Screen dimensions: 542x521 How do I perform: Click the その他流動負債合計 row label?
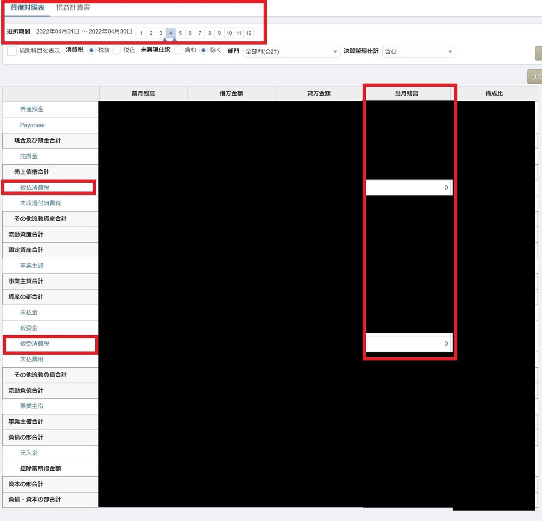coord(41,375)
